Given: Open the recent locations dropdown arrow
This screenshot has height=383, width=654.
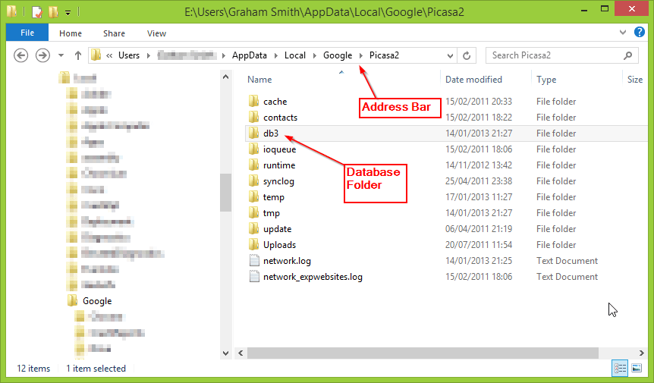Looking at the screenshot, I should click(61, 55).
